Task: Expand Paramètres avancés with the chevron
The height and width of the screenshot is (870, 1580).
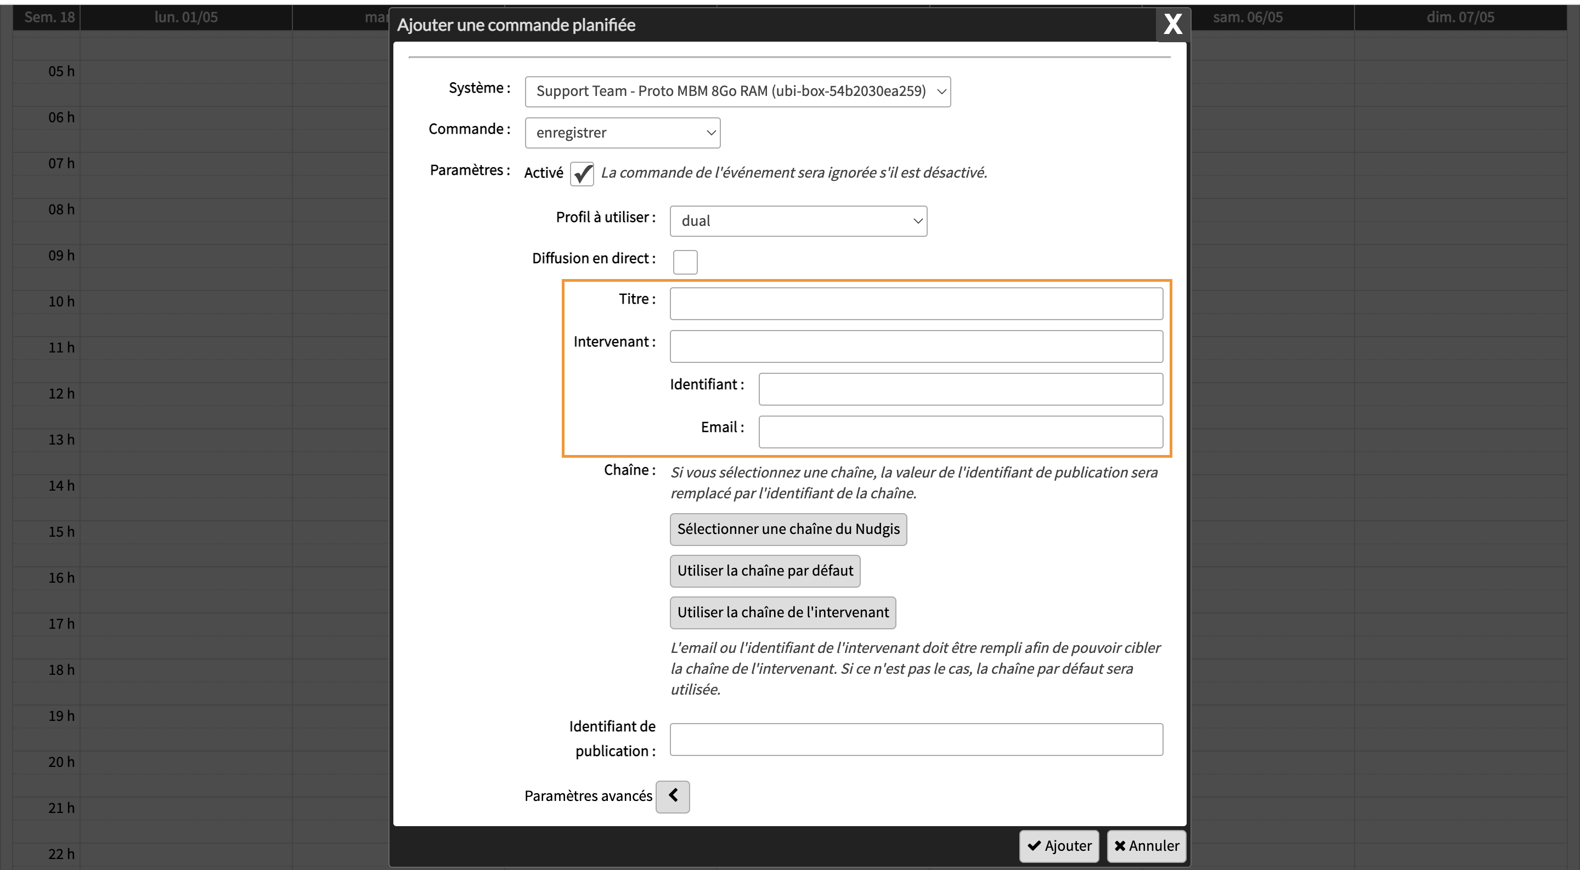Action: point(673,797)
